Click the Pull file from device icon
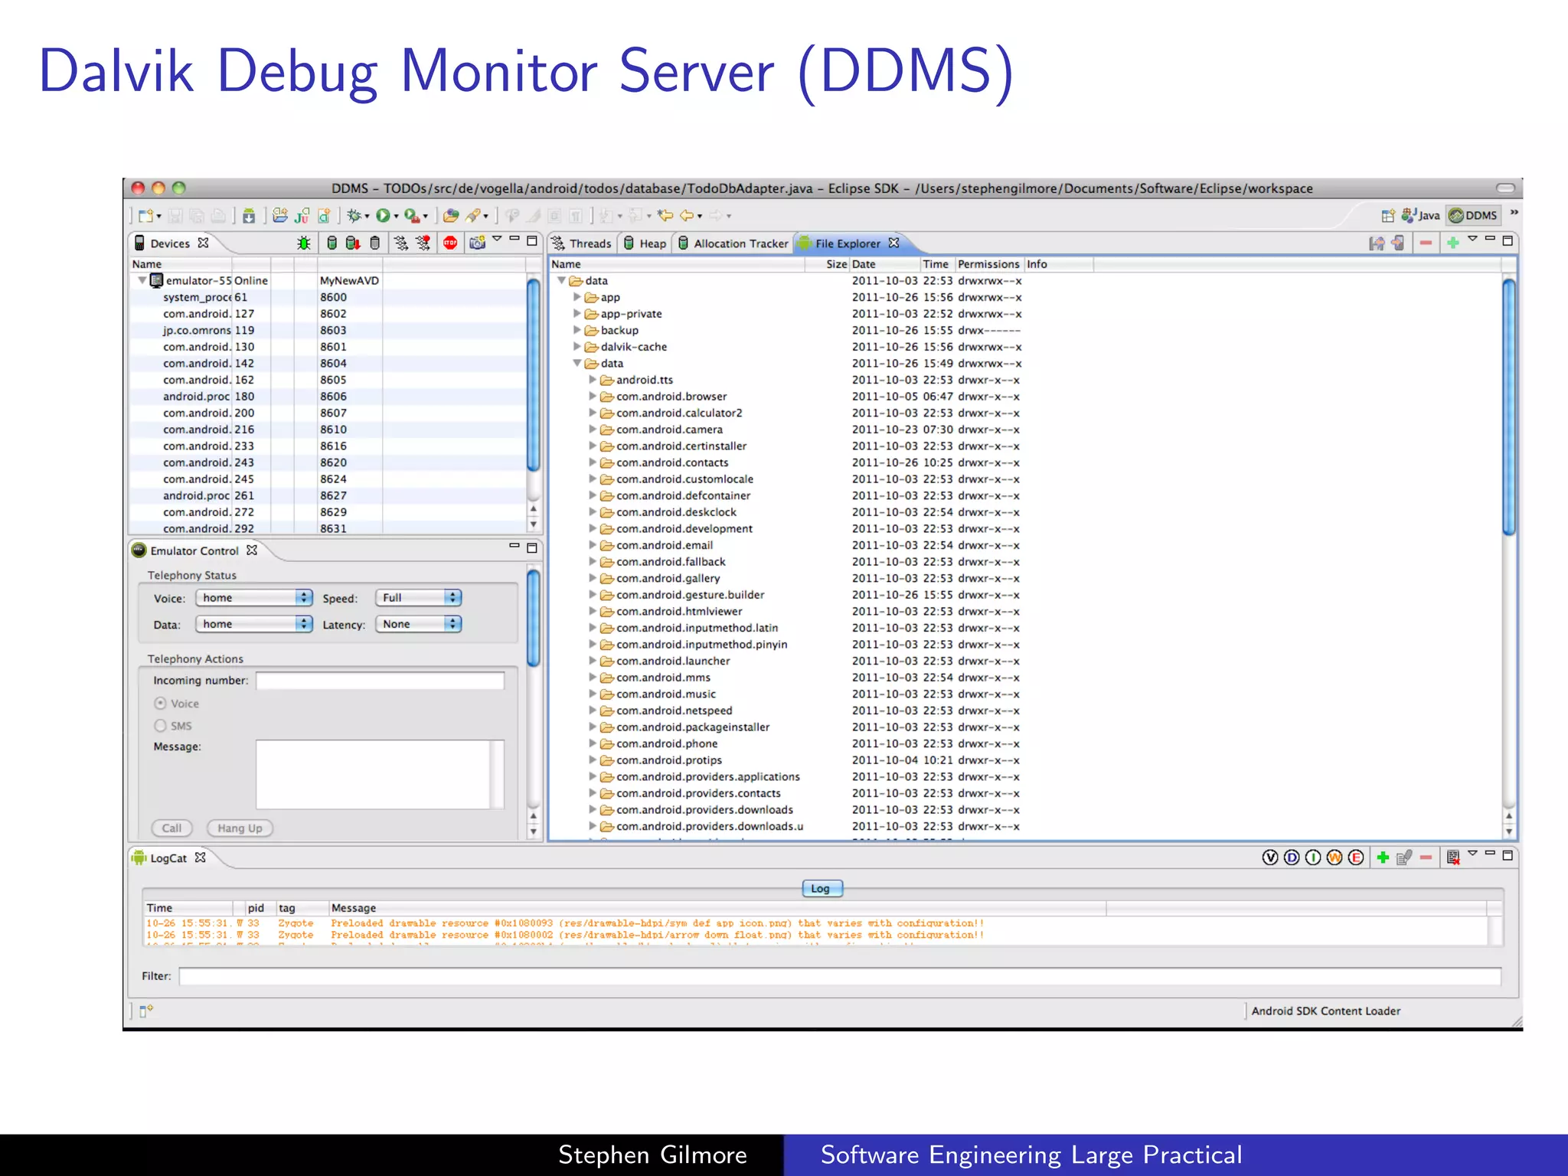Viewport: 1568px width, 1176px height. pyautogui.click(x=1377, y=243)
